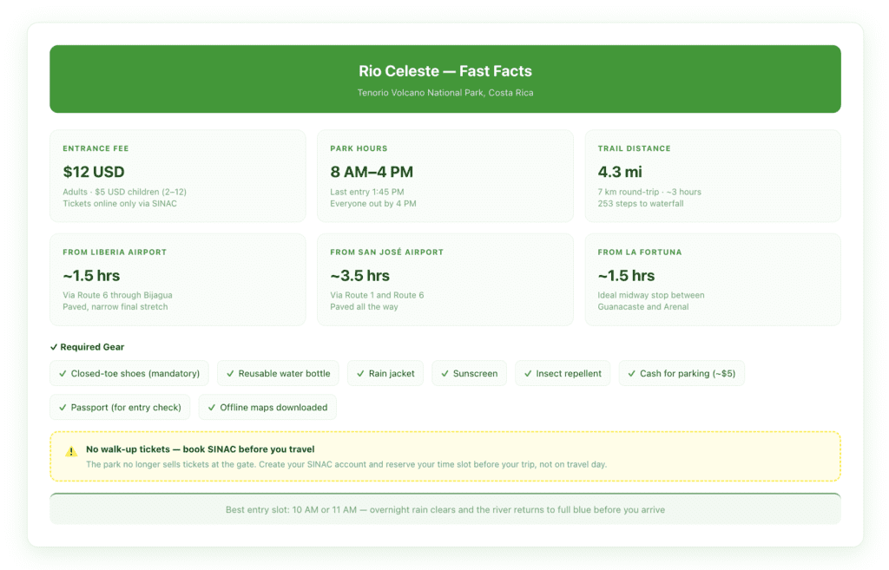
Task: Toggle the Cash for parking gear item
Action: pyautogui.click(x=682, y=373)
